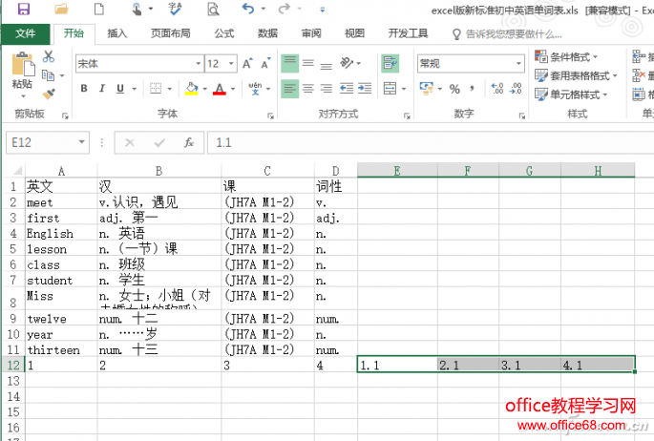
Task: Expand 条件格式 conditional formatting menu
Action: [566, 56]
